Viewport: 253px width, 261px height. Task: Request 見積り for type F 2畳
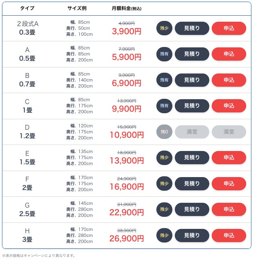point(192,184)
